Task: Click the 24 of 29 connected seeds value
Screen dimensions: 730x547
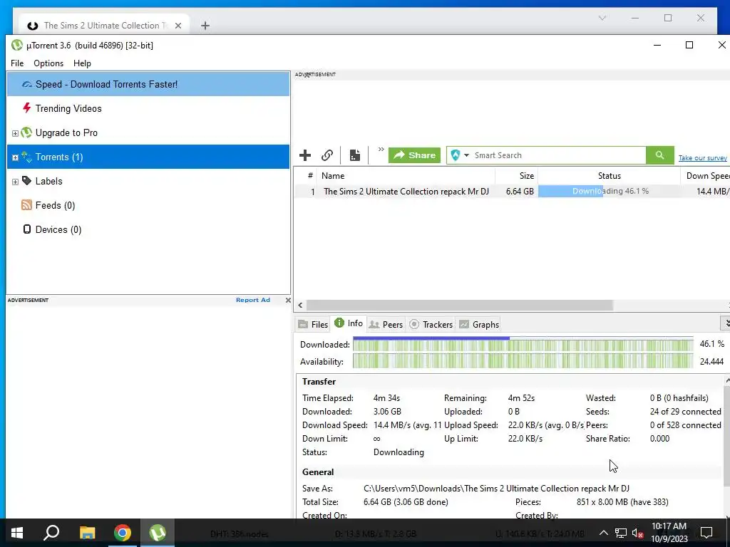Action: tap(685, 412)
